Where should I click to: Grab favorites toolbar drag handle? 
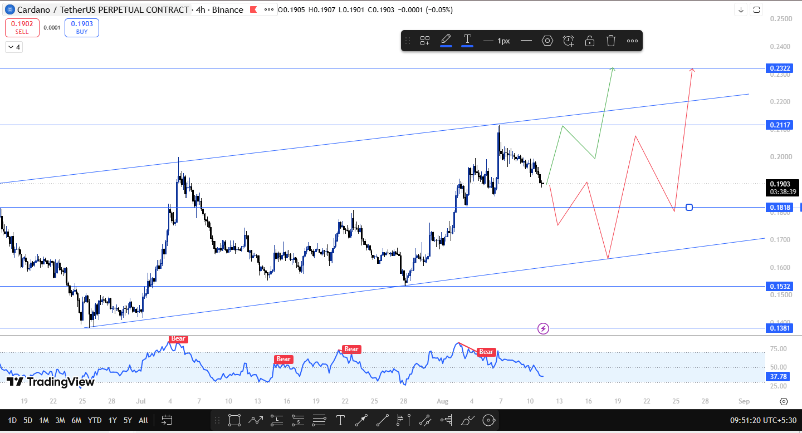pyautogui.click(x=218, y=420)
